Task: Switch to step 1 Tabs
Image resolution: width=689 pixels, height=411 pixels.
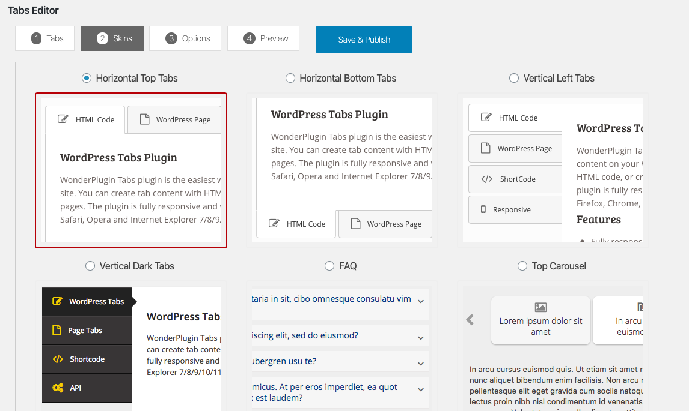Action: [44, 38]
